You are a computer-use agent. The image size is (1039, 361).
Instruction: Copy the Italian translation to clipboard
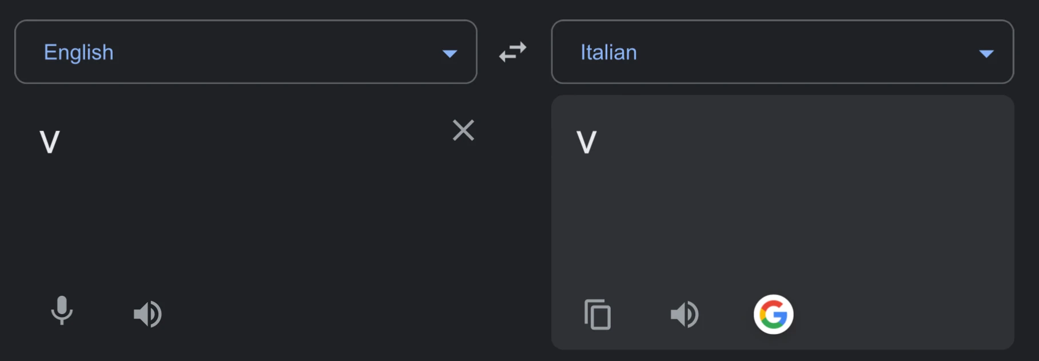tap(598, 314)
